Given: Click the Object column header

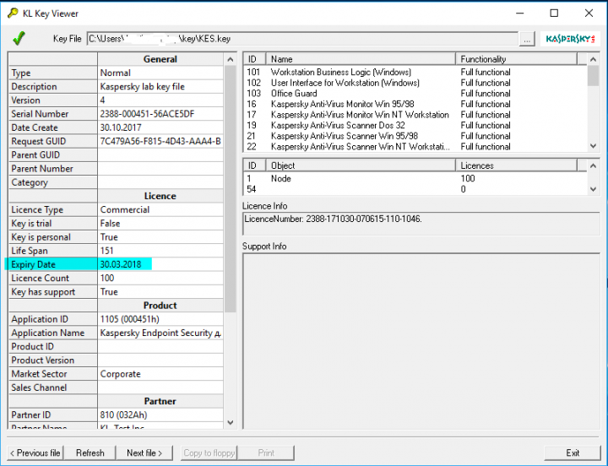Looking at the screenshot, I should 361,165.
